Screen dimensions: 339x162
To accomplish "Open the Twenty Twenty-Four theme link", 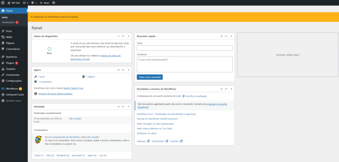I will pos(73,88).
